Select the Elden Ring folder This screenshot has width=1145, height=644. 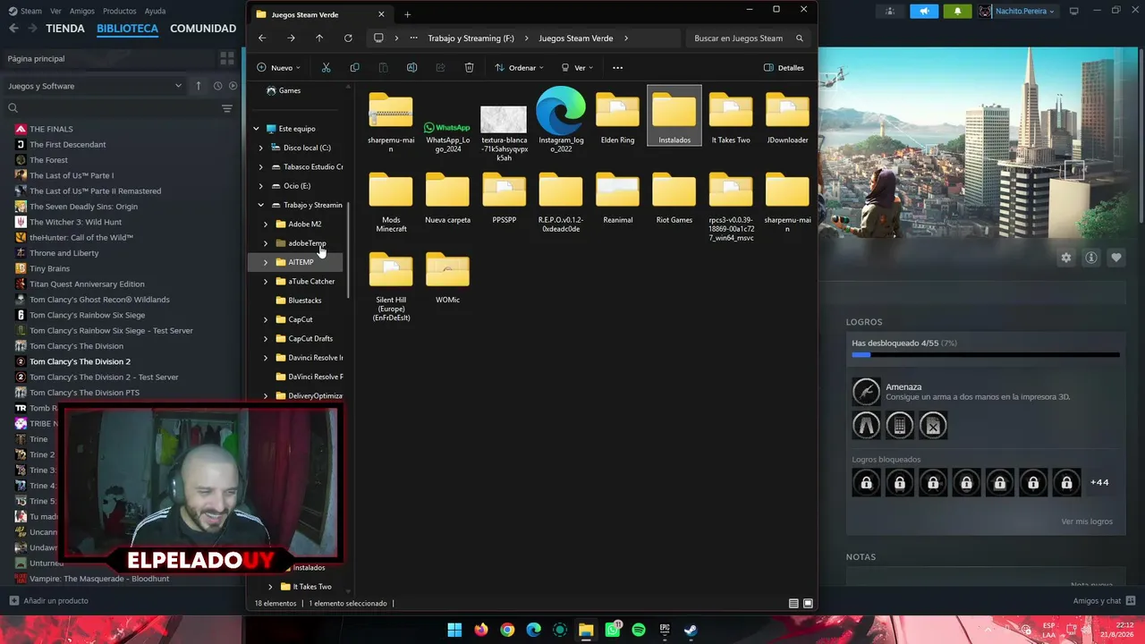click(617, 117)
